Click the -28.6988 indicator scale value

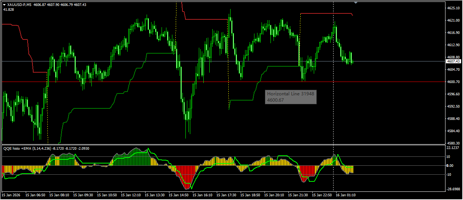coord(453,189)
